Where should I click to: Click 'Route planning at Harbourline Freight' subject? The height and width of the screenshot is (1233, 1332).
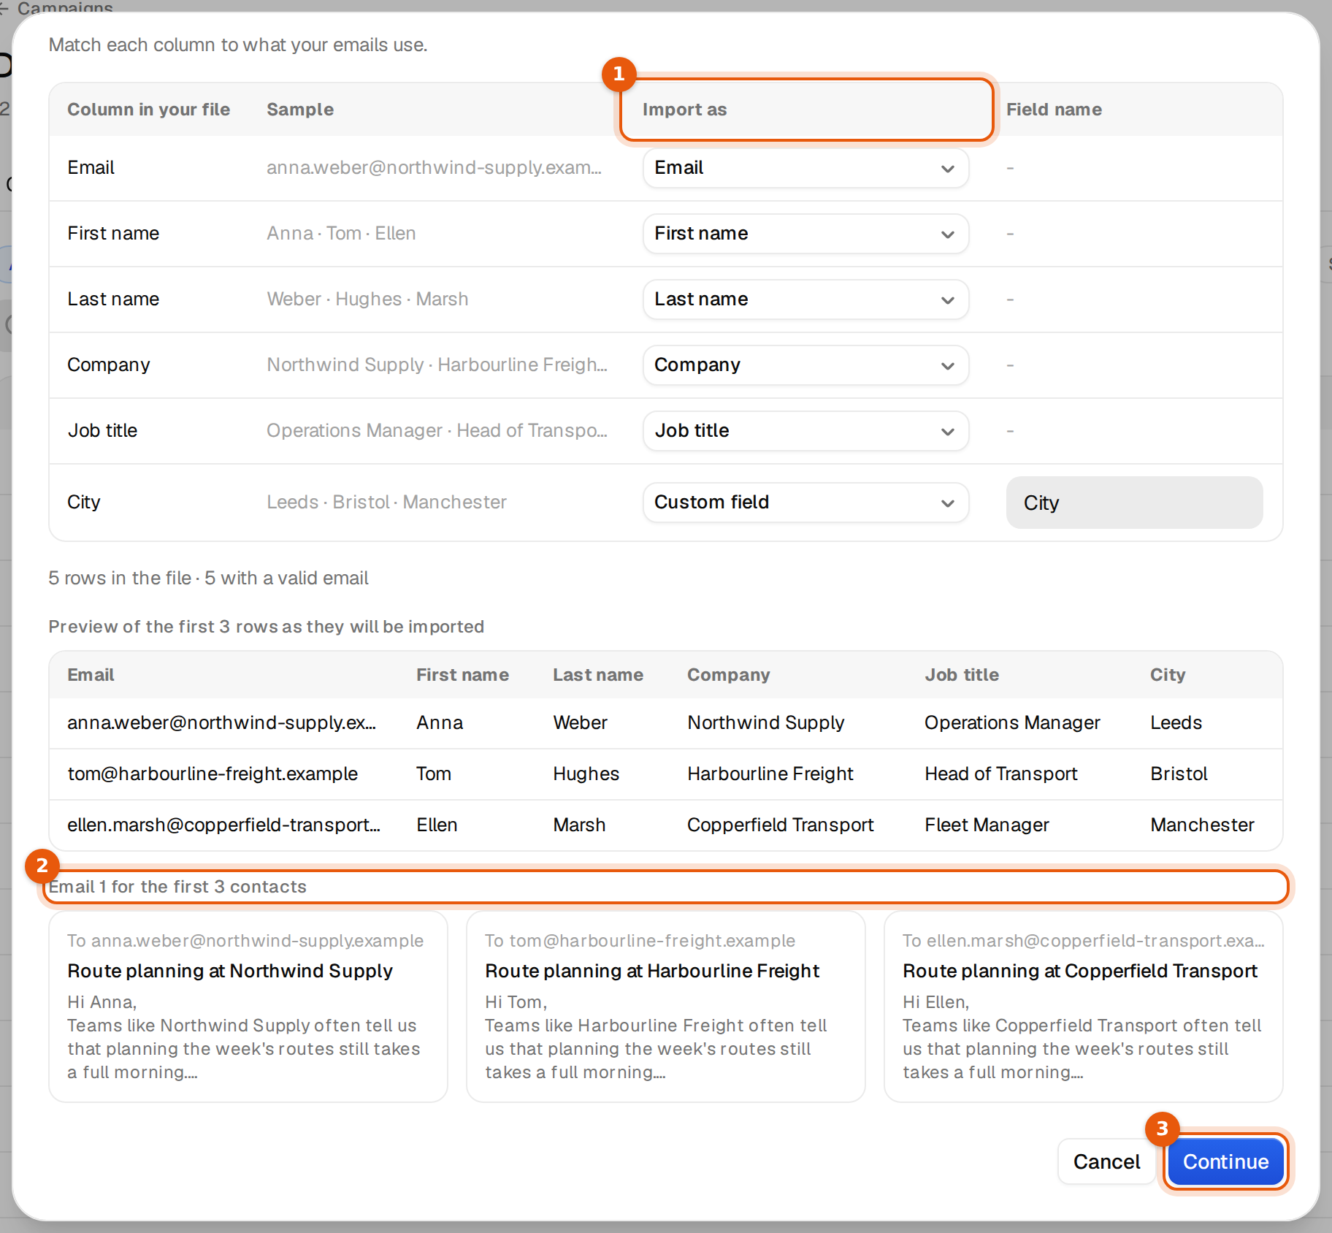point(652,971)
